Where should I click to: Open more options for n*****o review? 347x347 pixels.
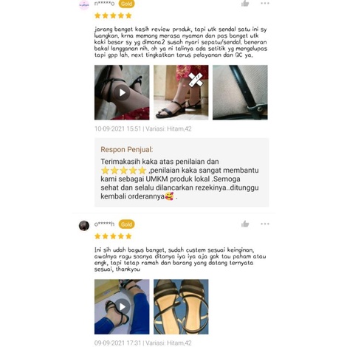[x=265, y=3]
